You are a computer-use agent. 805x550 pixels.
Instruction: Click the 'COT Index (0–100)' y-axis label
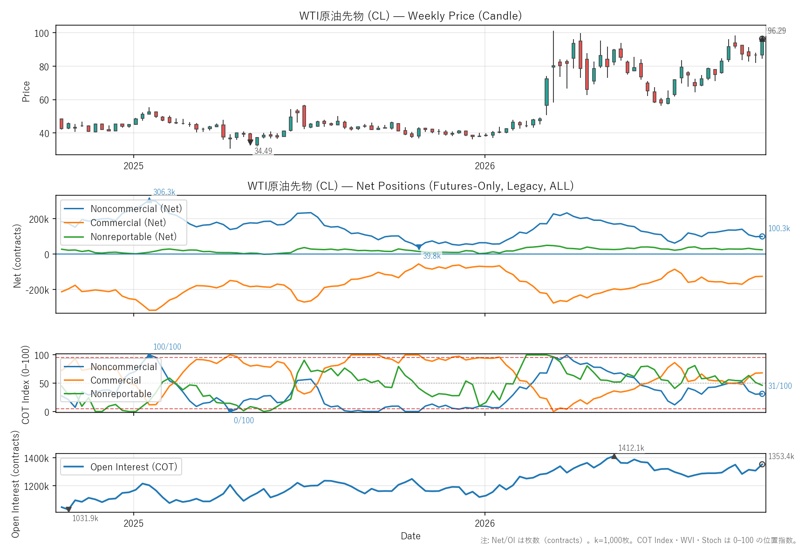[x=26, y=385]
